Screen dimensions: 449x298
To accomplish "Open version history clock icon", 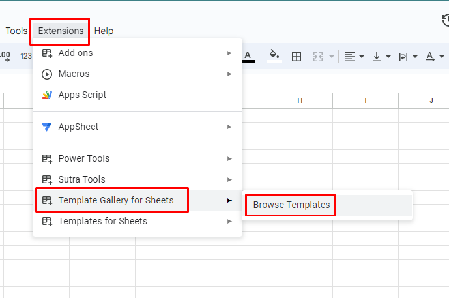I will pyautogui.click(x=446, y=21).
